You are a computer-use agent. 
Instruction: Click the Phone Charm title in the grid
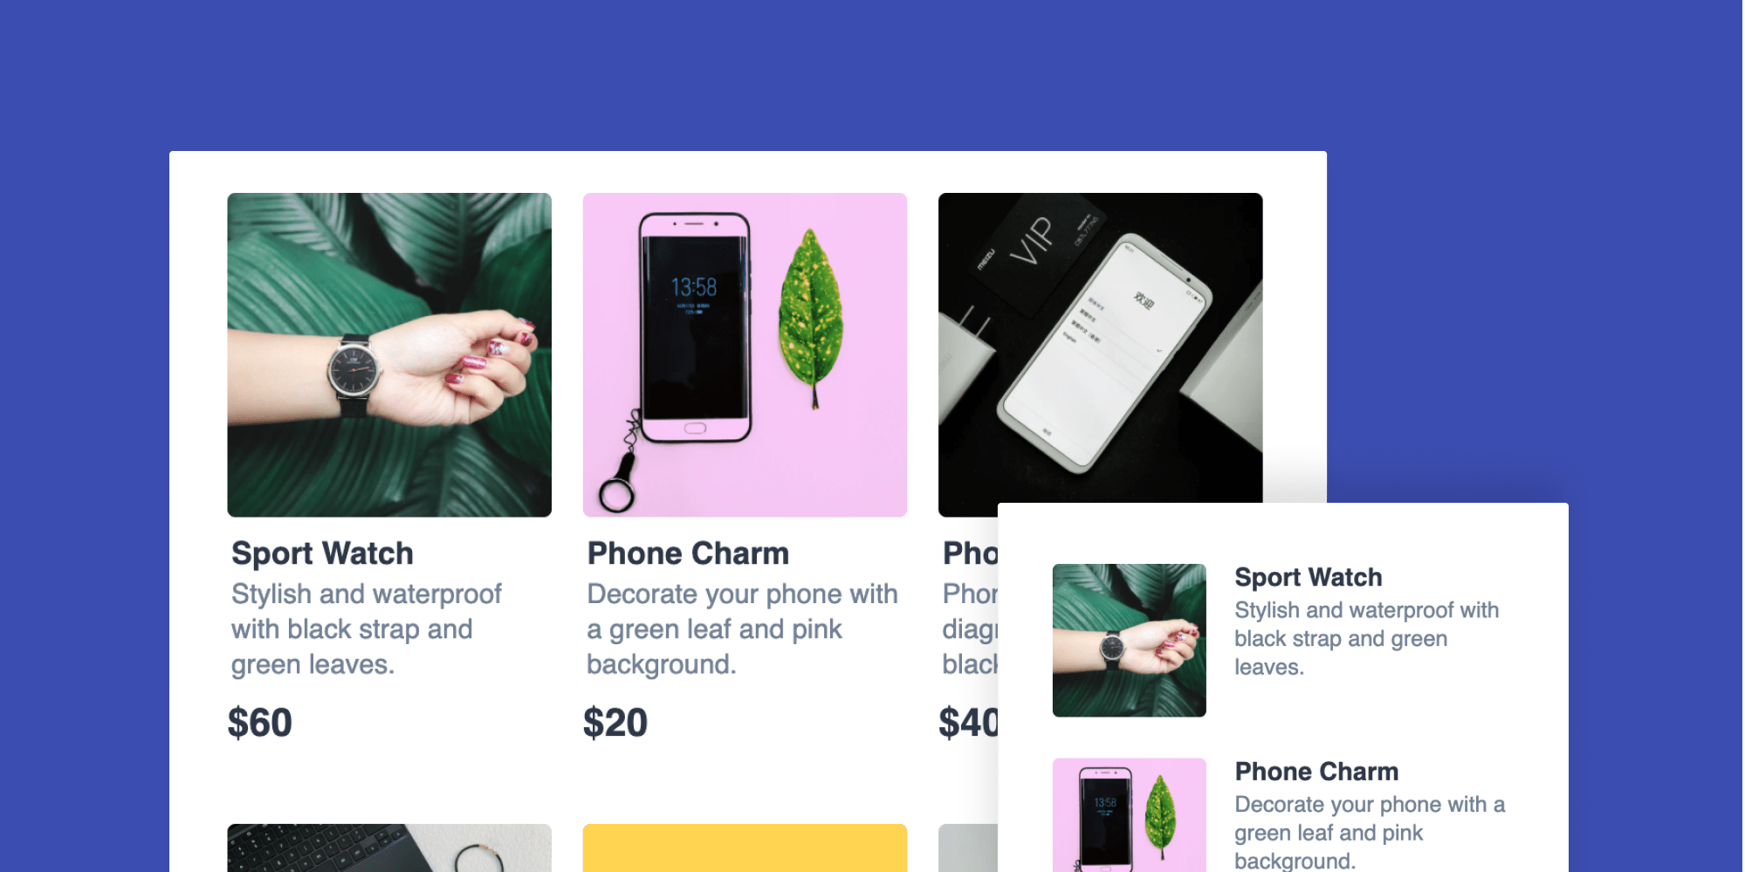[x=688, y=553]
